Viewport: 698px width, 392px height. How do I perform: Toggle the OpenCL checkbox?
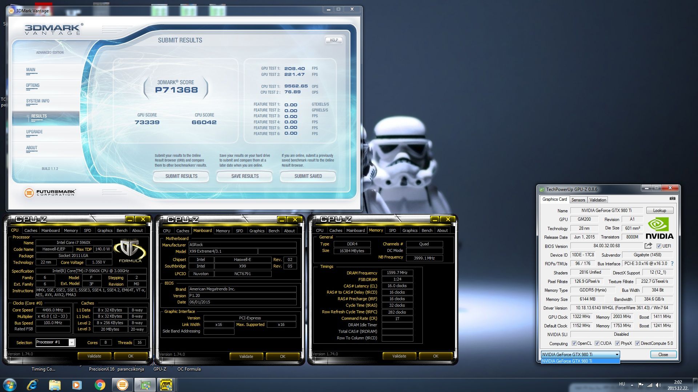coord(574,343)
